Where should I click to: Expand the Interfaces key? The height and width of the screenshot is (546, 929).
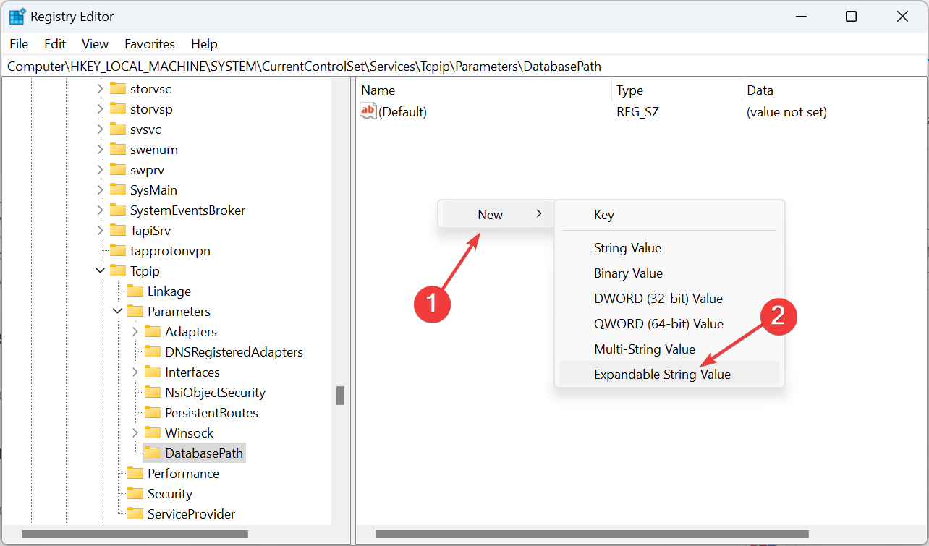[135, 372]
